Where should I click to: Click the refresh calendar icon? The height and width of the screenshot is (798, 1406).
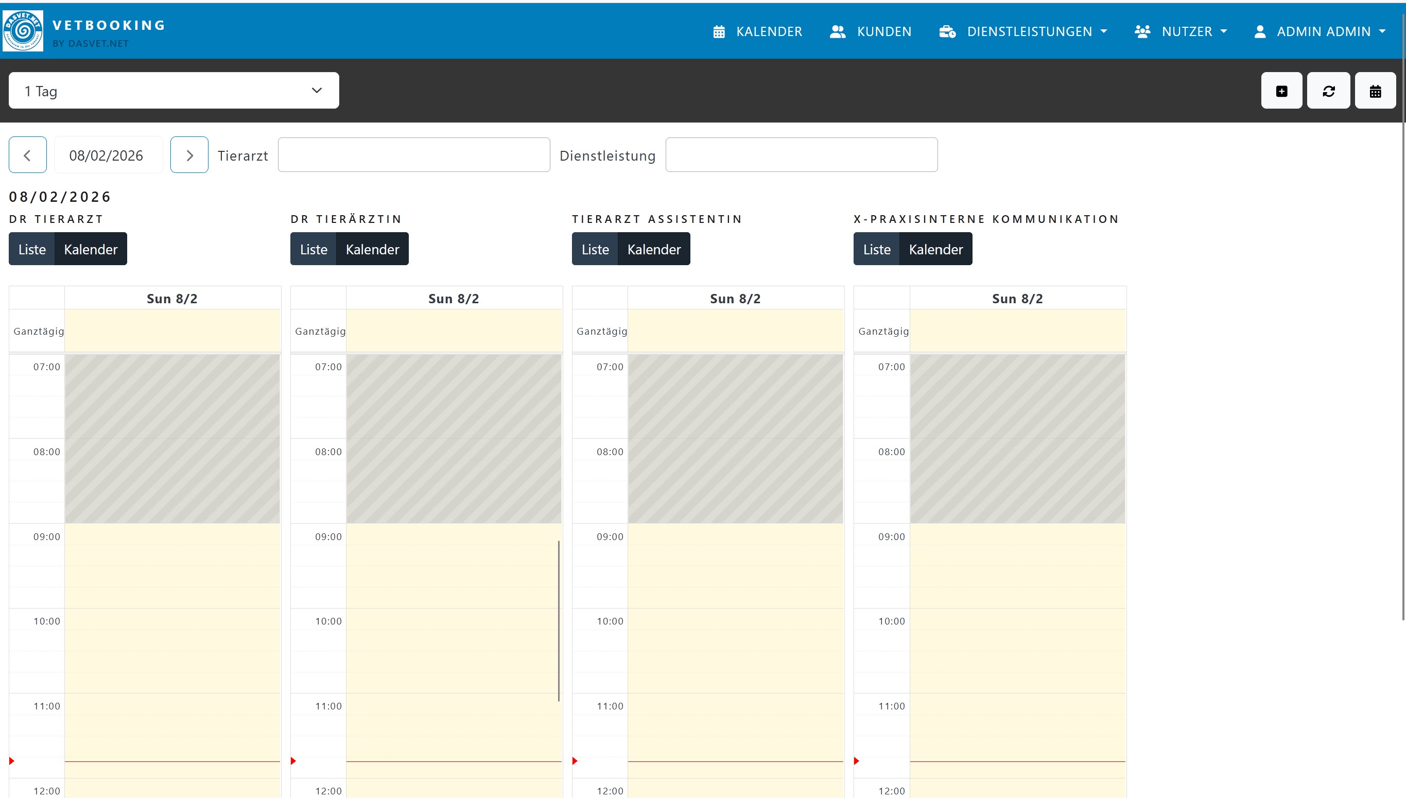pos(1328,91)
